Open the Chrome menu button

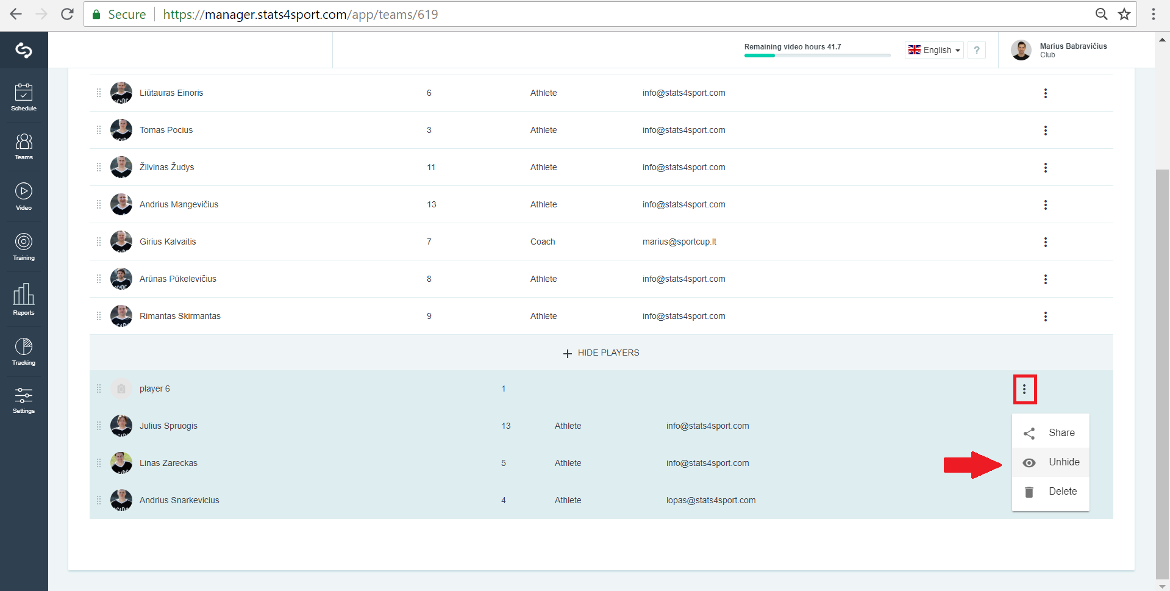[1154, 14]
